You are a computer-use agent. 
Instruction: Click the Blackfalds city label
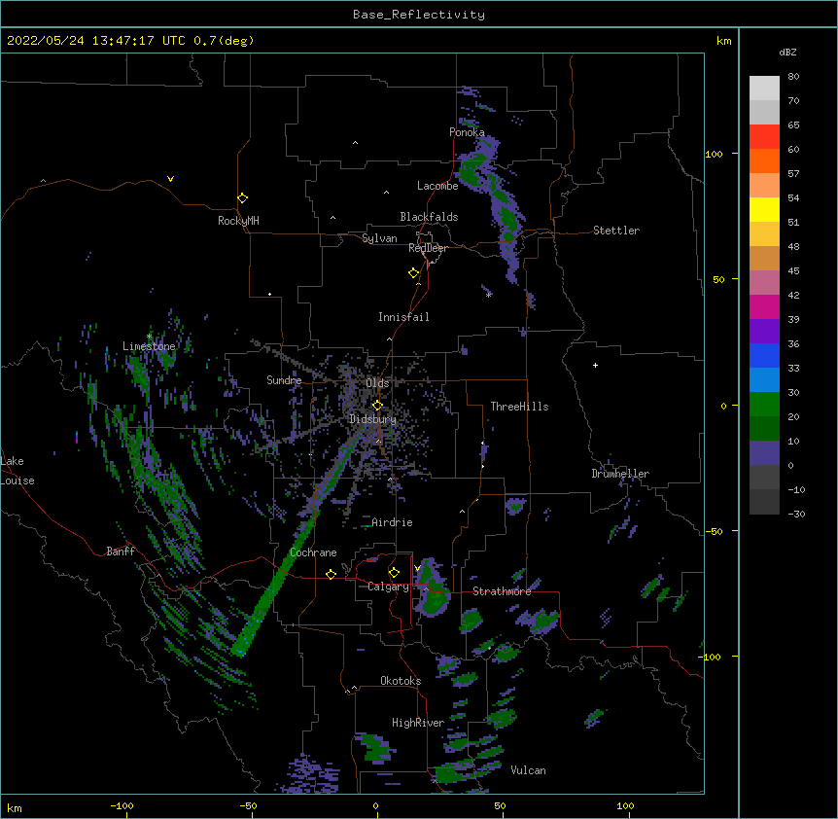click(x=429, y=217)
